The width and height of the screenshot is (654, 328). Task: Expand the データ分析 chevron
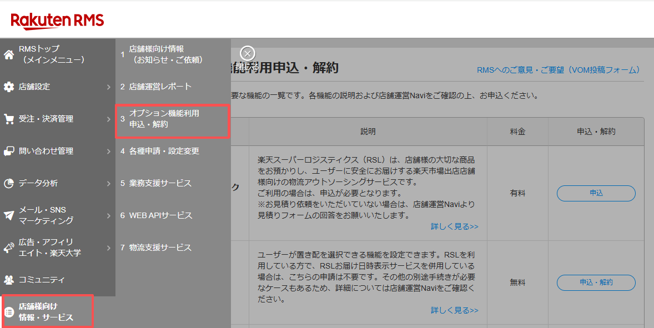[x=108, y=183]
